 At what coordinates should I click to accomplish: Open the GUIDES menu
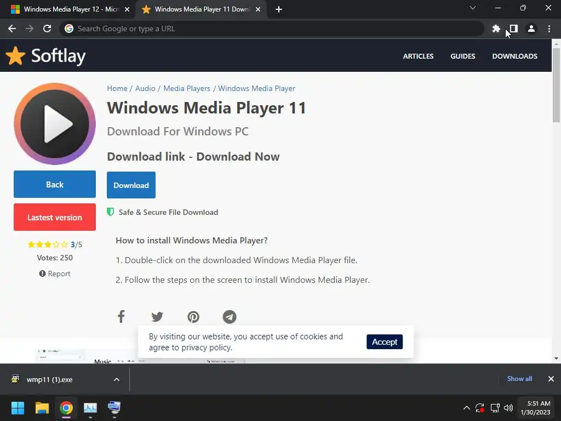tap(462, 56)
